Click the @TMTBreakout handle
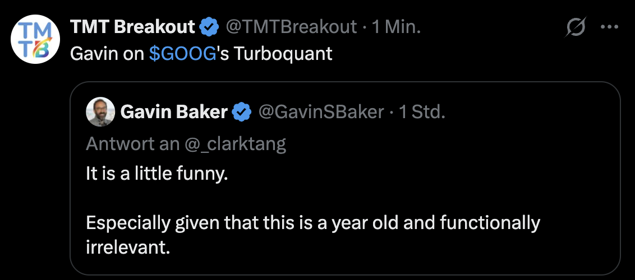Screen dimensions: 635x280 tap(291, 26)
